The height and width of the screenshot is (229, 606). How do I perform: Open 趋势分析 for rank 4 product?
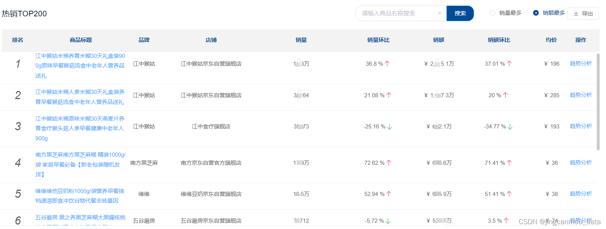coord(581,163)
